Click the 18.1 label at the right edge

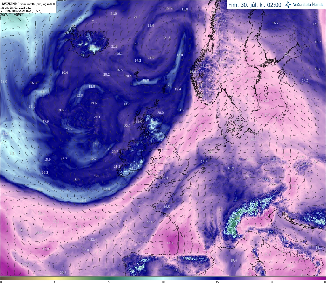point(319,248)
